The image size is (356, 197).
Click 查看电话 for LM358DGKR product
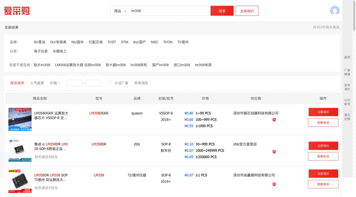(x=323, y=122)
